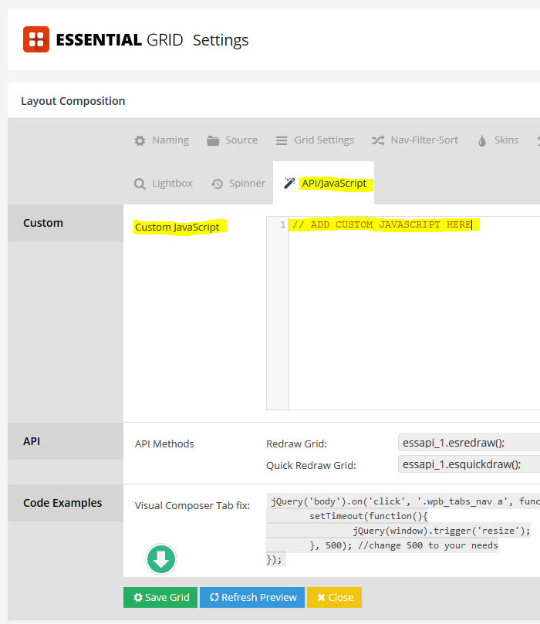Open the Skins tab
540x624 pixels.
498,140
